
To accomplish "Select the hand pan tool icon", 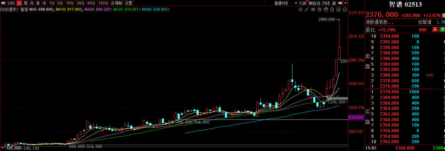I will 326,9.
